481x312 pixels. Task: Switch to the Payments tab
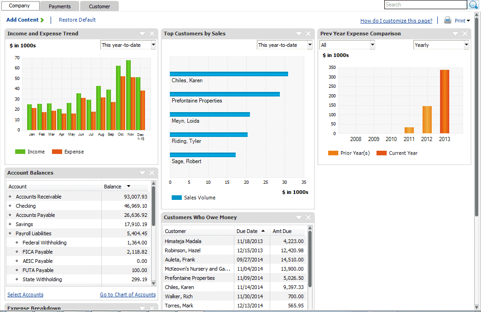point(59,6)
